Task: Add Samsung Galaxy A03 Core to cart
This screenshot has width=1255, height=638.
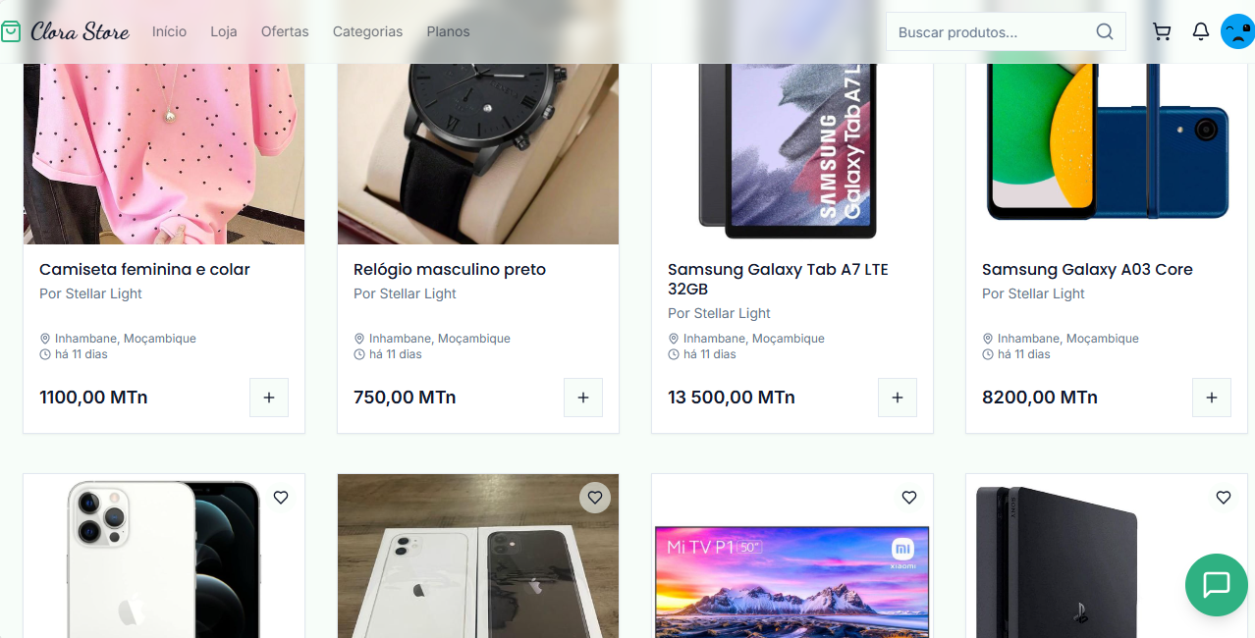Action: (x=1211, y=397)
